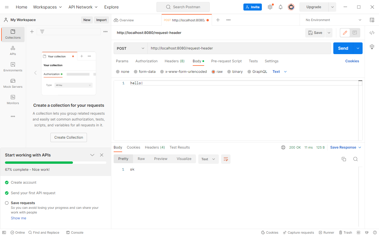Open Monitors sidebar section
The height and width of the screenshot is (236, 379).
pyautogui.click(x=13, y=100)
